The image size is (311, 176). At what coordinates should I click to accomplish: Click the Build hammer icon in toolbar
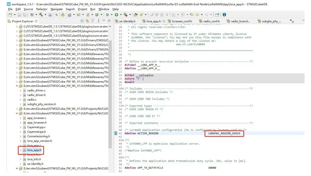tap(41, 14)
